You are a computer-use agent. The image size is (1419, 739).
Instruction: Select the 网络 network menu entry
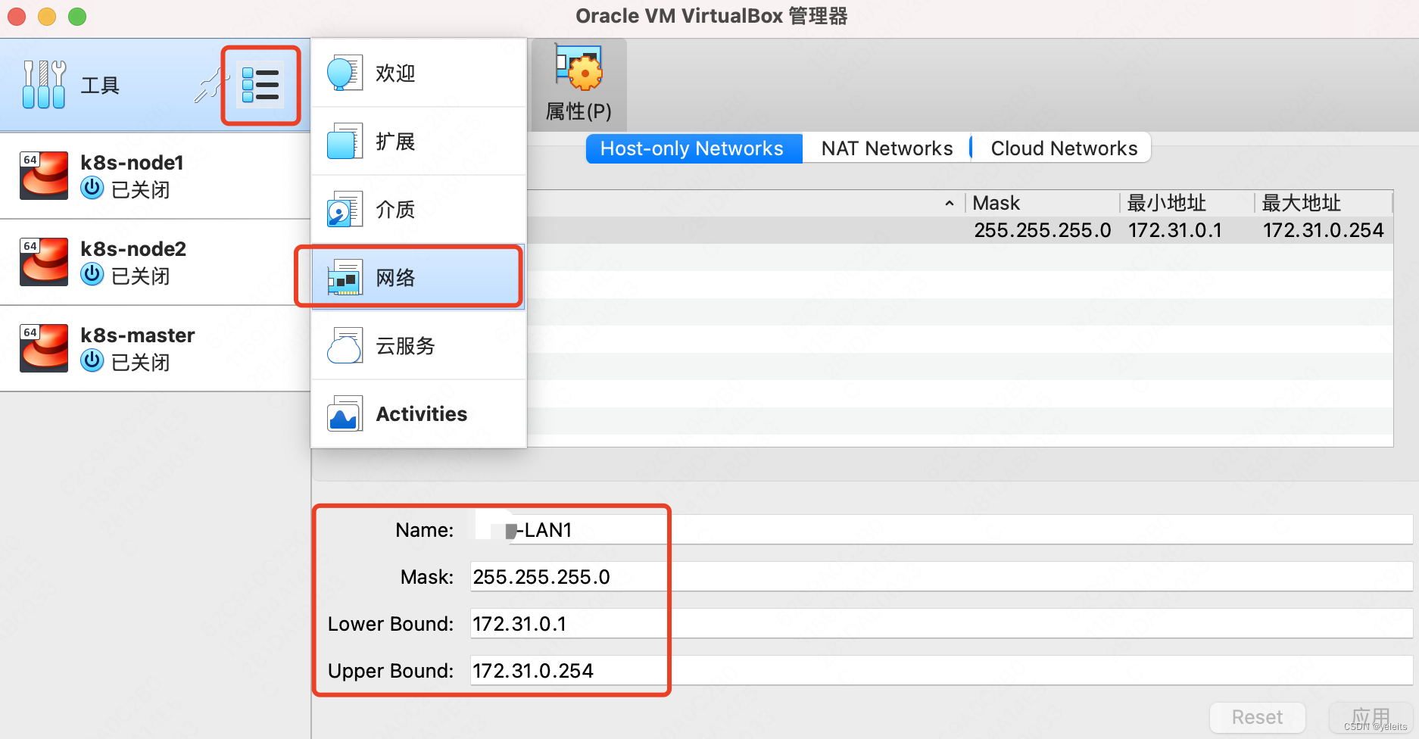click(x=419, y=277)
